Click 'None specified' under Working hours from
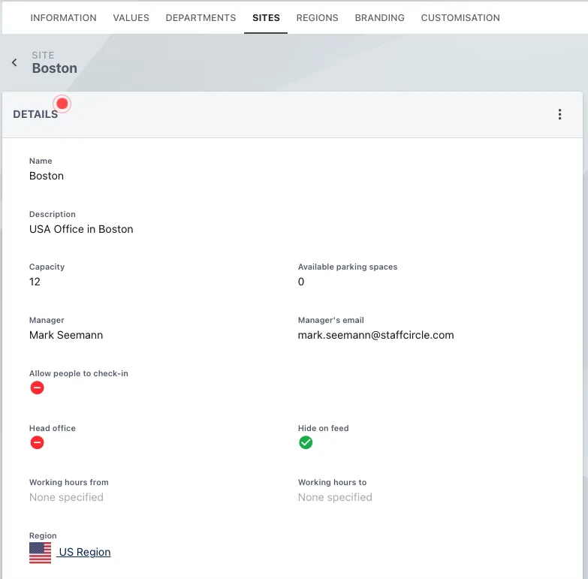 click(x=66, y=497)
